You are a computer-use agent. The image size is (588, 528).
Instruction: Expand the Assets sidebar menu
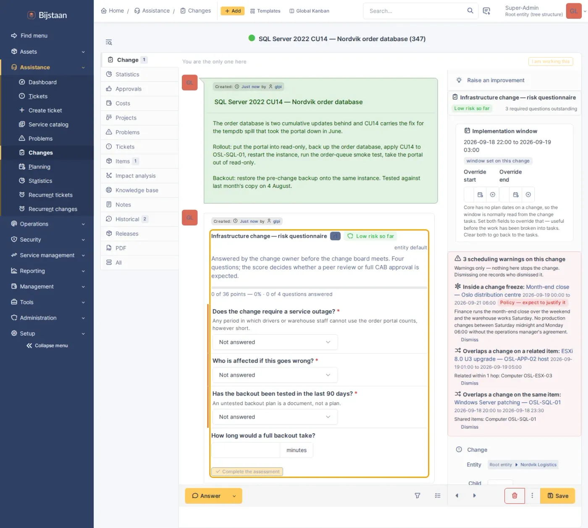pos(47,52)
